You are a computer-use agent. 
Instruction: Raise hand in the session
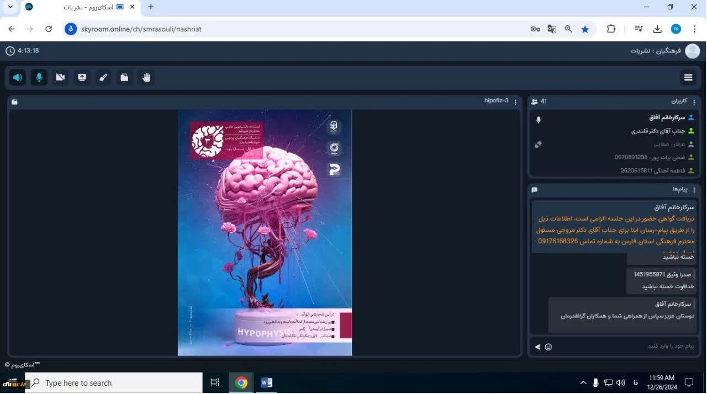pyautogui.click(x=146, y=78)
